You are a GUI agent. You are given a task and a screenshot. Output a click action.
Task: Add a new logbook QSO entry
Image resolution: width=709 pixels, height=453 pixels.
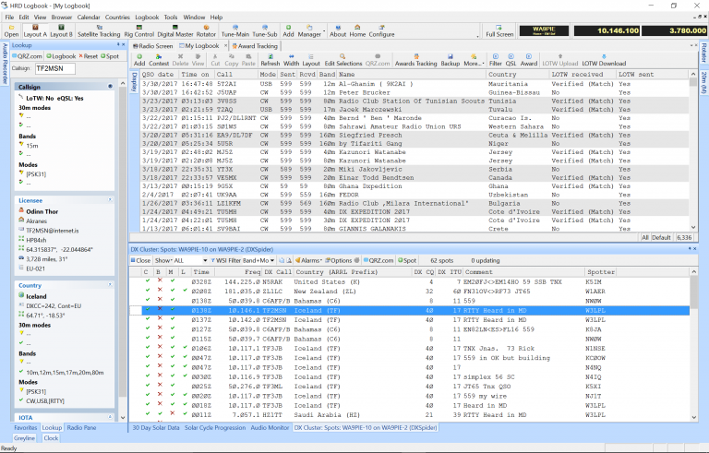[x=139, y=60]
